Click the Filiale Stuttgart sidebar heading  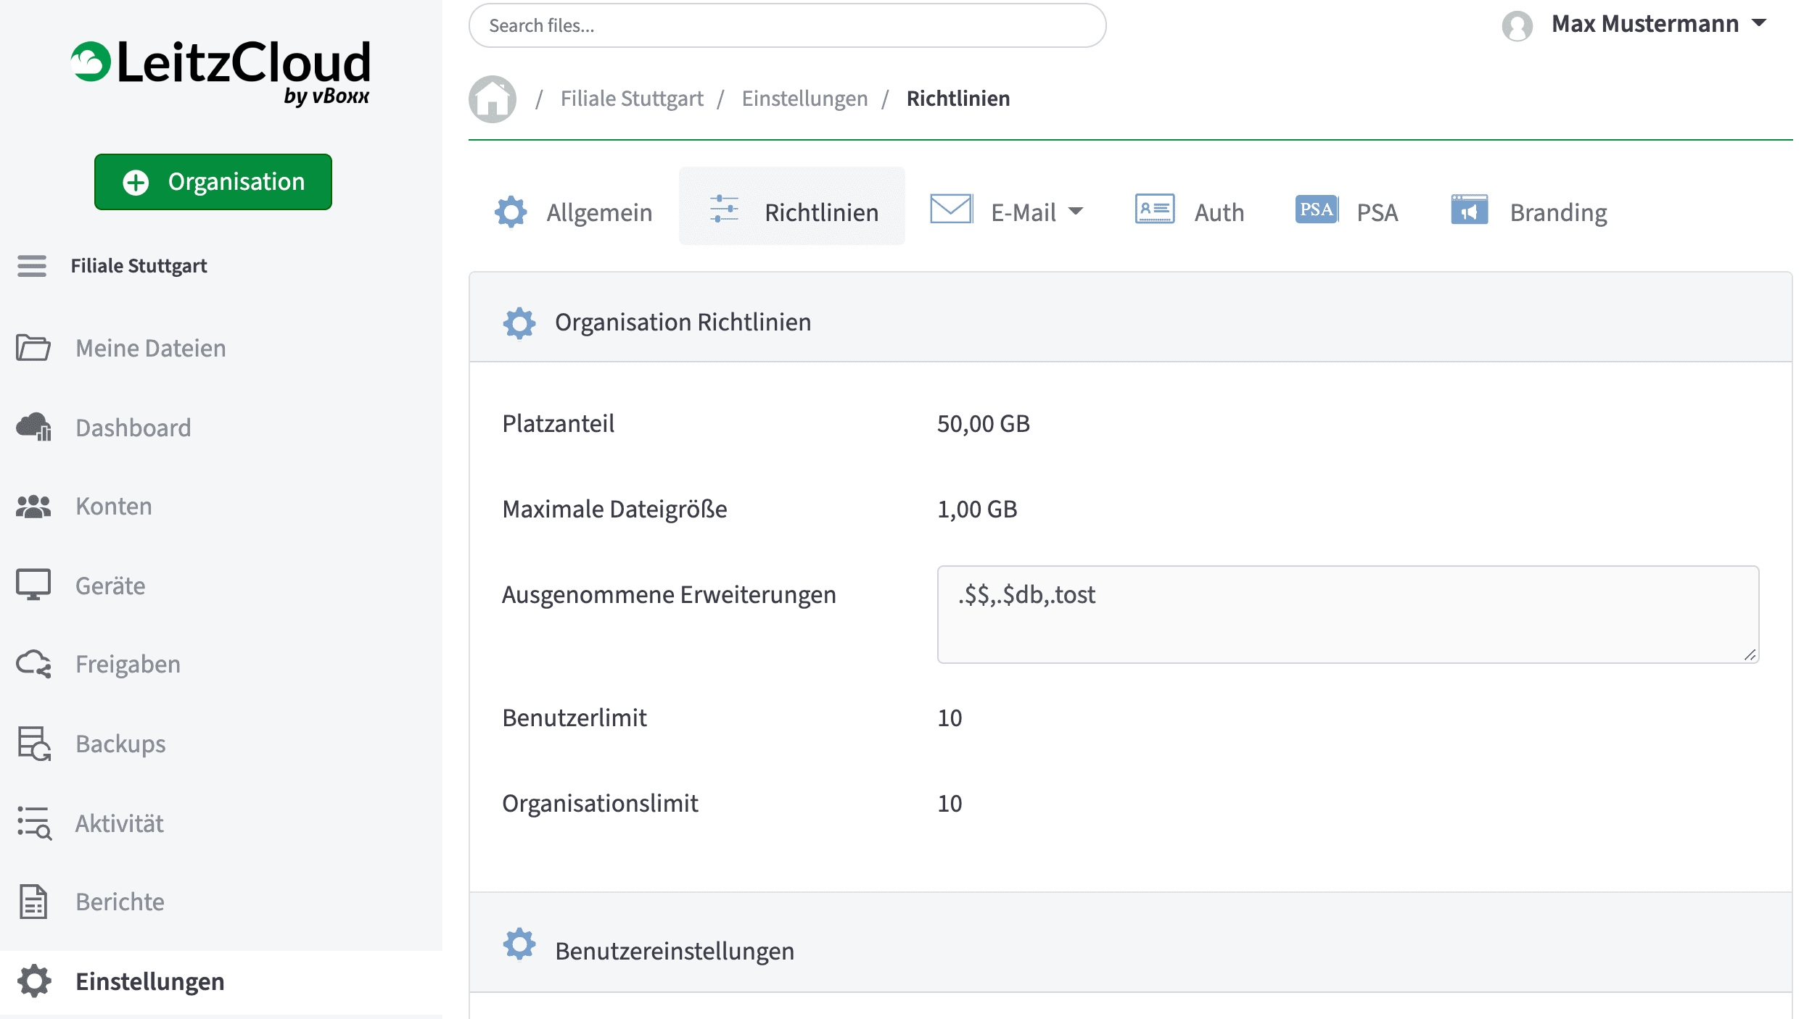click(139, 266)
